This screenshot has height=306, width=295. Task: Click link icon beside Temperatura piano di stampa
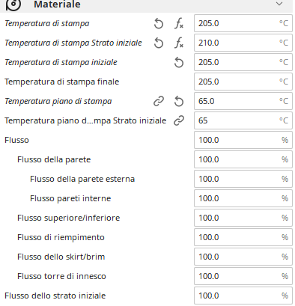tap(159, 102)
